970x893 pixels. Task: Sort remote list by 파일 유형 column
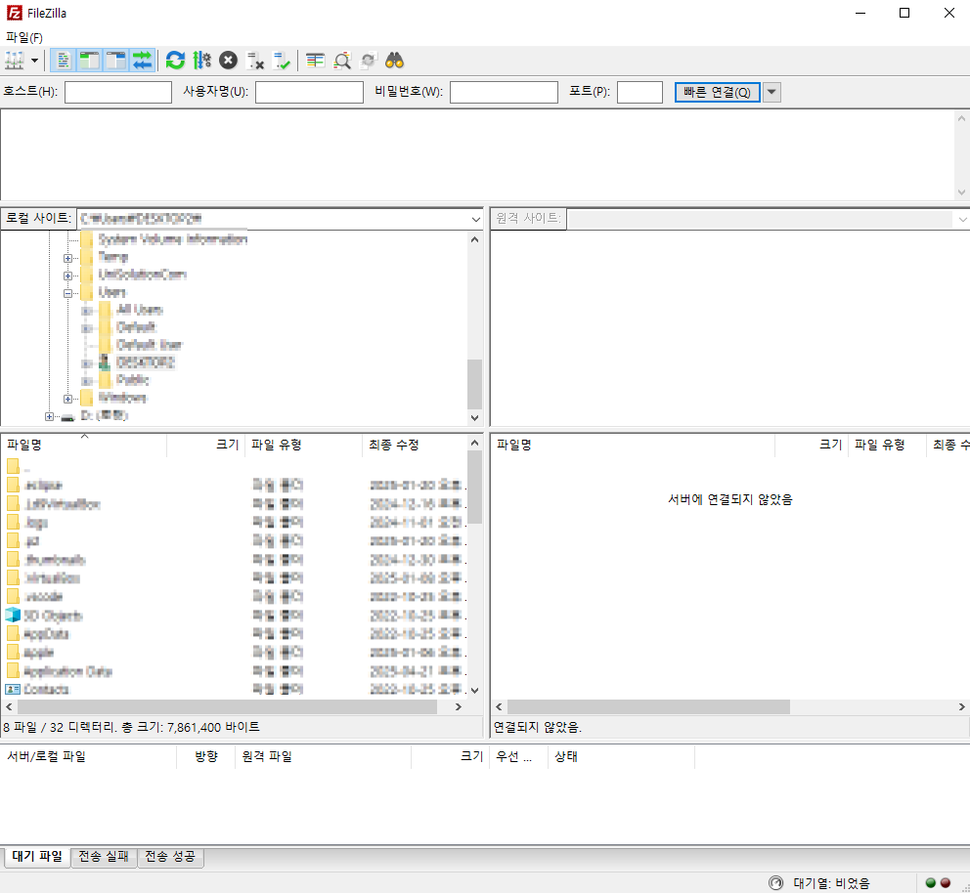(887, 445)
